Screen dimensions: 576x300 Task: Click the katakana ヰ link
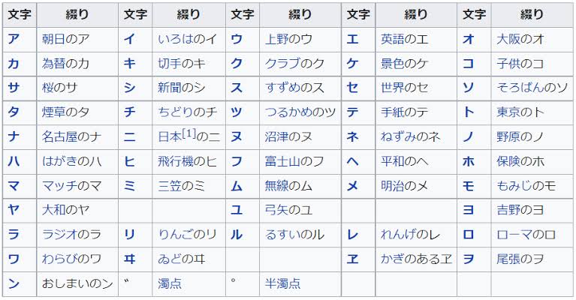pos(129,259)
